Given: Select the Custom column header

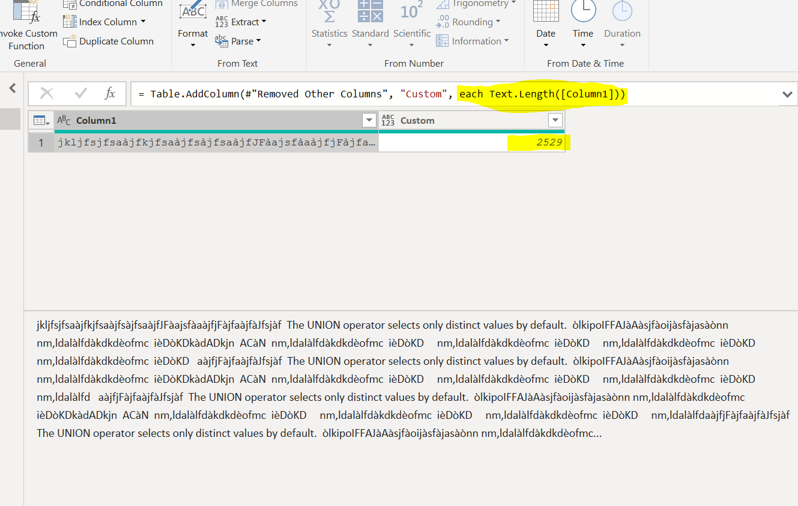Looking at the screenshot, I should point(471,121).
